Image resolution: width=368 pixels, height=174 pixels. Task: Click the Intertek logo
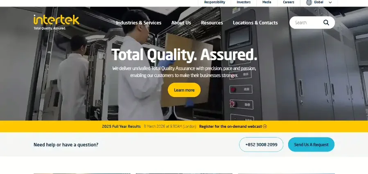(x=56, y=22)
